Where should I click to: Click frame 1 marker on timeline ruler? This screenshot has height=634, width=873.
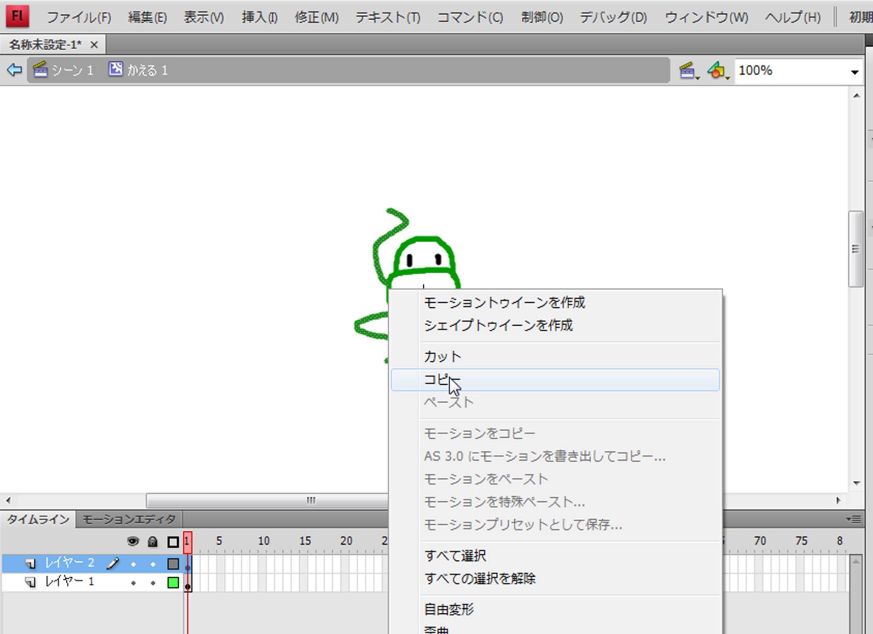tap(187, 541)
